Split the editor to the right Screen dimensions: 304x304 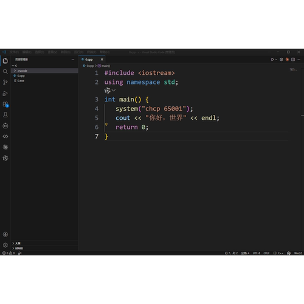[x=293, y=60]
